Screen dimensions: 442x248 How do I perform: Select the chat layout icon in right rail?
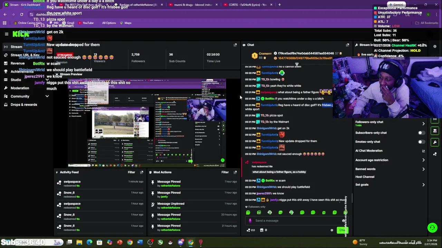[435, 131]
